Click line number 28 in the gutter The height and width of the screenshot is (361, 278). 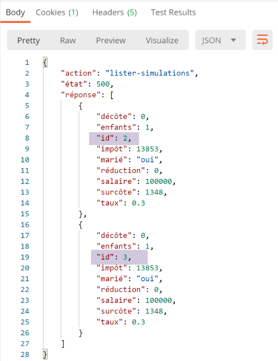(x=25, y=355)
